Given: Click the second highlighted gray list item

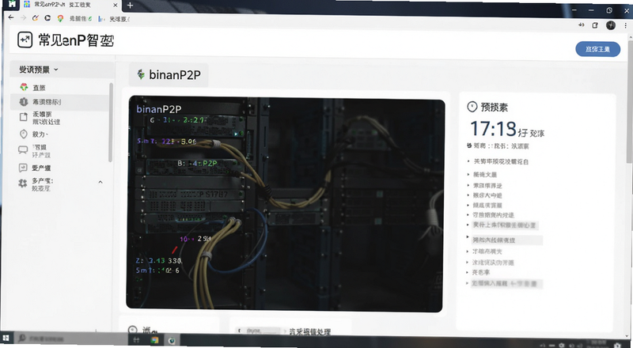Looking at the screenshot, I should [507, 240].
